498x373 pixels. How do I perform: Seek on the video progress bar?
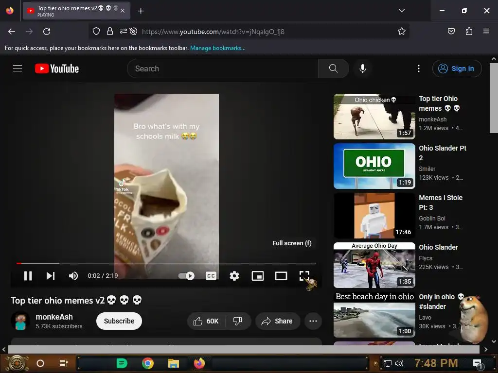coord(166,263)
